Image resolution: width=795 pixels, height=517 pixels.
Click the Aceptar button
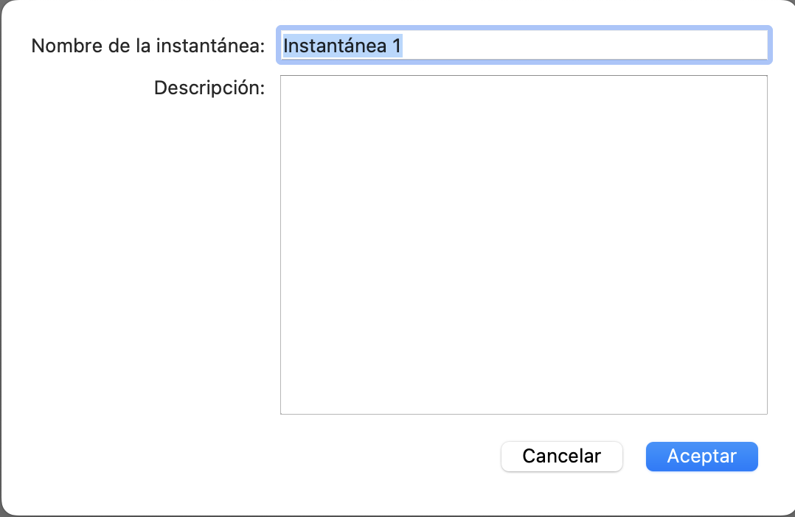701,456
